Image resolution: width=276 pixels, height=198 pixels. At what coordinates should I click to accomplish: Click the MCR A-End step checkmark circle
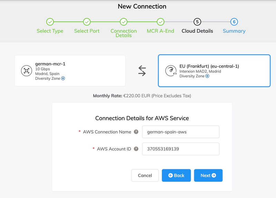click(160, 22)
